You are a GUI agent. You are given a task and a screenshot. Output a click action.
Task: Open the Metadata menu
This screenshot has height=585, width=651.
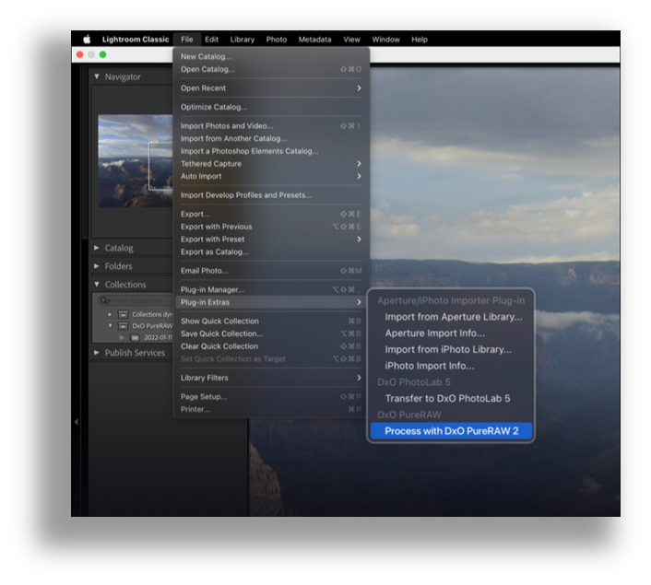click(x=314, y=40)
